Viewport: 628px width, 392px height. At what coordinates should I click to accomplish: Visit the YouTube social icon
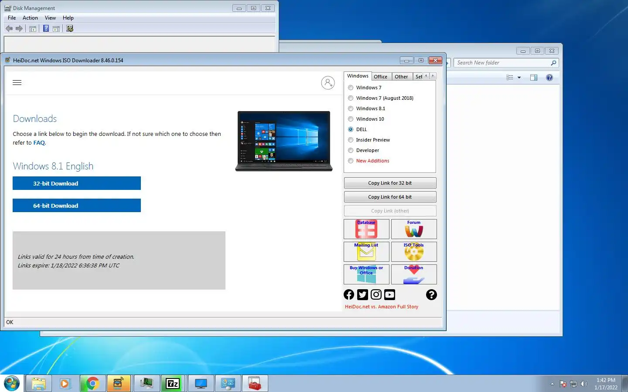(x=389, y=294)
